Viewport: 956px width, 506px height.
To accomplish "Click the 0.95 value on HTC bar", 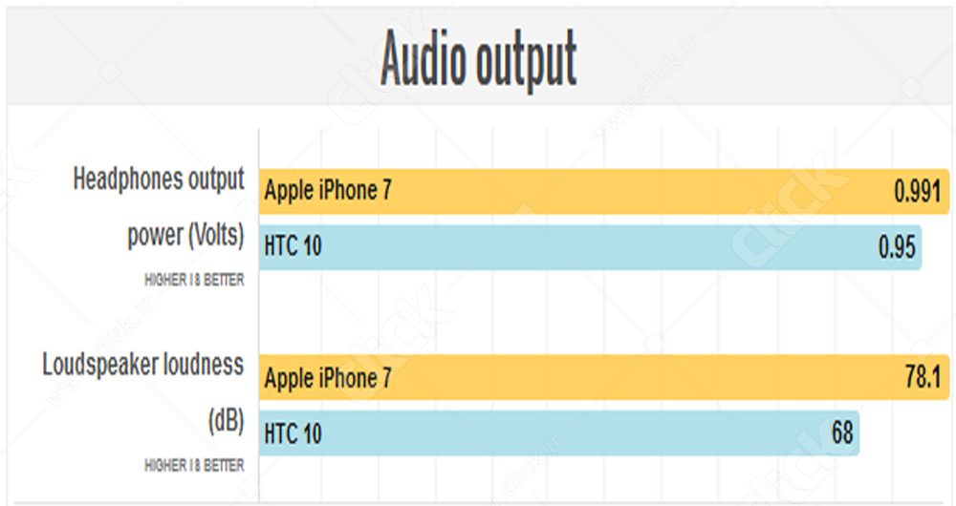I will 898,247.
